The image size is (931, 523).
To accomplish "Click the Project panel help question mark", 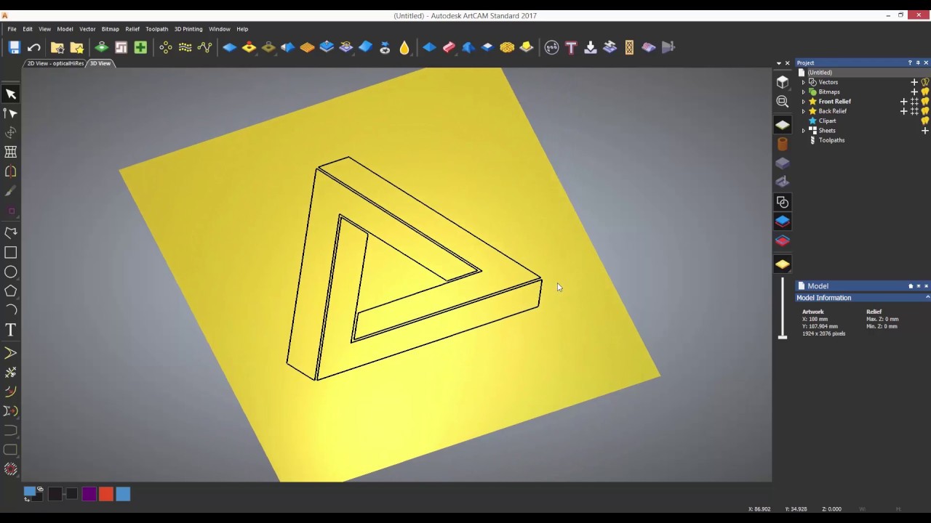I will click(910, 62).
